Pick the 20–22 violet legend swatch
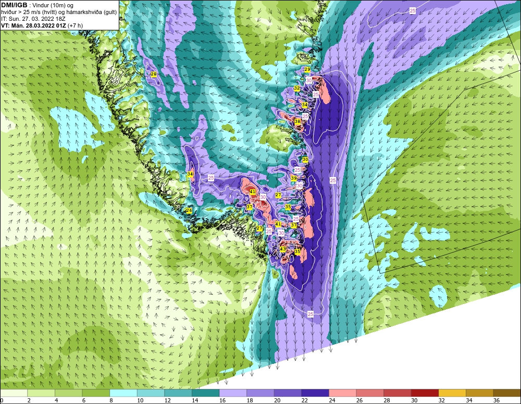Screen dimensions: 521x404 [x=288, y=393]
